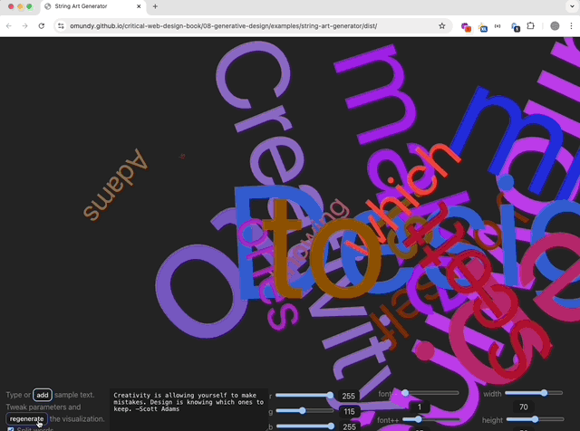Click the browser forward arrow
Viewport: 580px width, 431px height.
click(24, 26)
